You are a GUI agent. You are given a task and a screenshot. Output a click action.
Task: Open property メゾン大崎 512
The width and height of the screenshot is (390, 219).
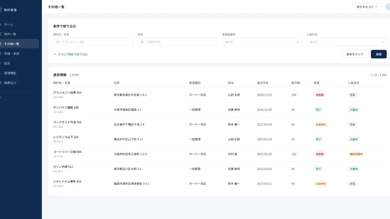point(63,167)
